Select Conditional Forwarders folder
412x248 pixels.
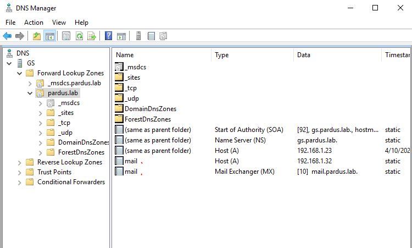tap(71, 182)
